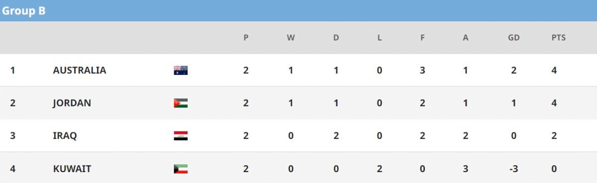
Task: Click the L column header
Action: click(380, 38)
